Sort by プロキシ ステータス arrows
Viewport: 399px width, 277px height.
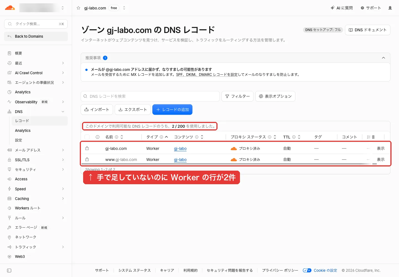(275, 137)
